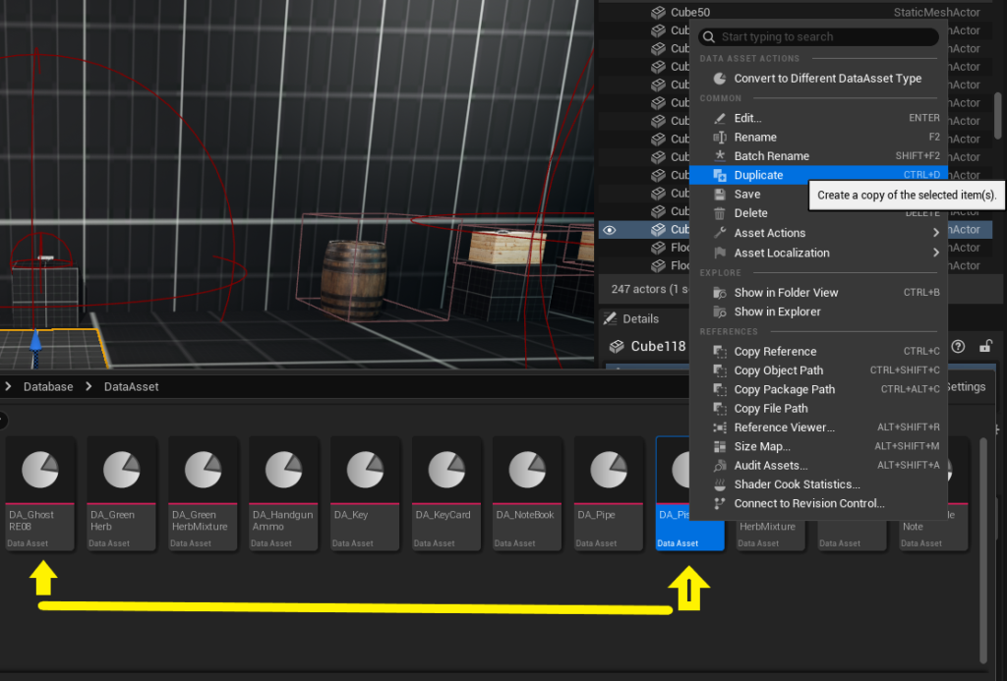1007x681 pixels.
Task: Expand the path chevron before DataAsset folder
Action: pyautogui.click(x=89, y=387)
